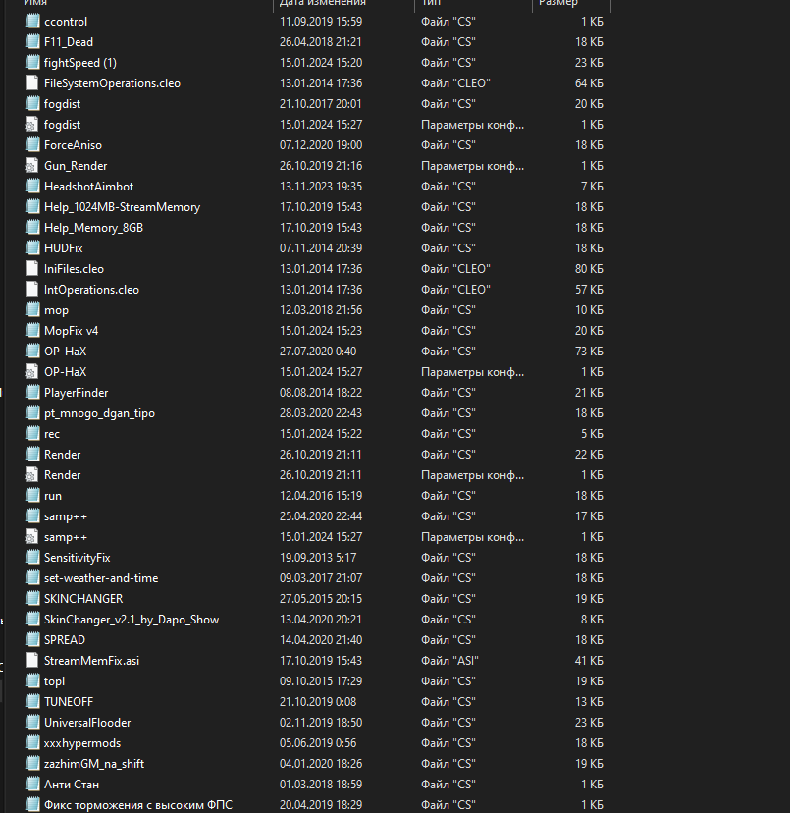790x813 pixels.
Task: Select the SkinChanger_v2.1_by_Dapo_Show file
Action: [132, 620]
